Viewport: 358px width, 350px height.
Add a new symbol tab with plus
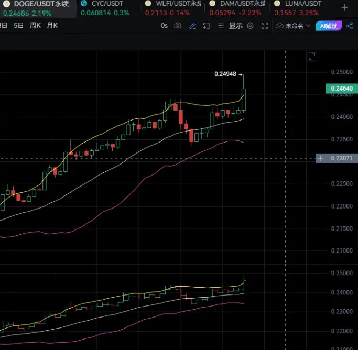coord(344,8)
